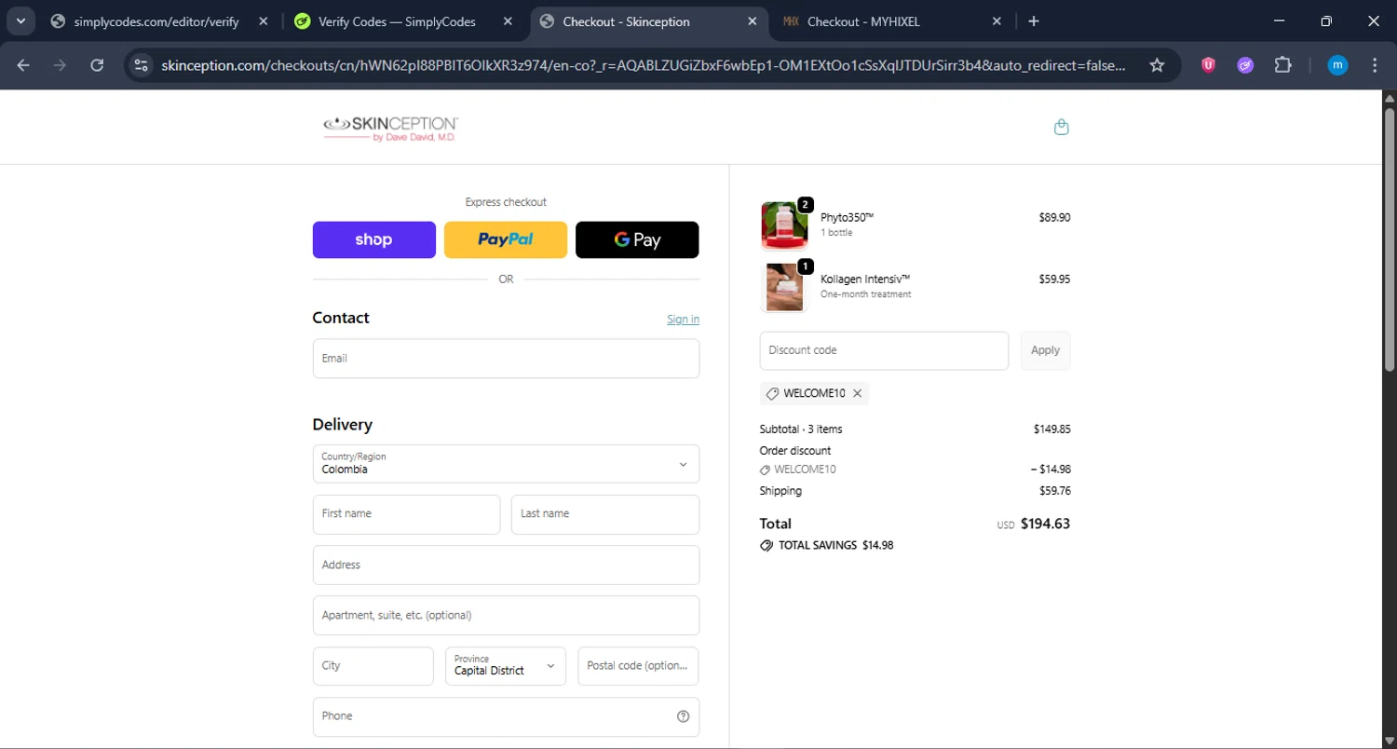Screen dimensions: 1397x749
Task: Focus the Phone field
Action: (506, 716)
